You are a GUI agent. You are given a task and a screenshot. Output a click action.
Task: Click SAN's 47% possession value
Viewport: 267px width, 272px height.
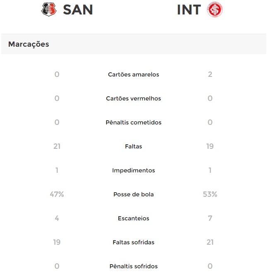57,194
